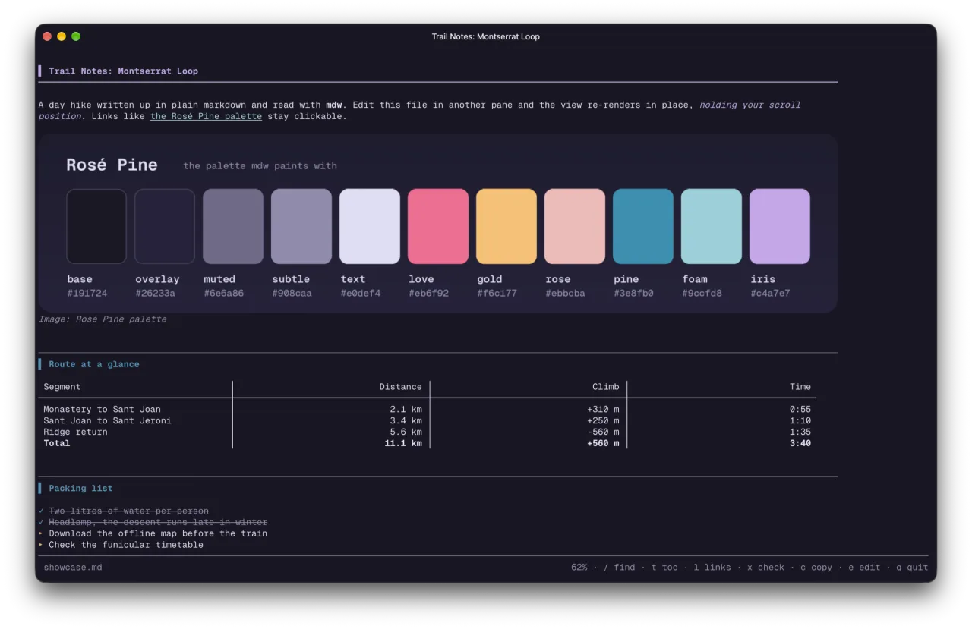The height and width of the screenshot is (629, 972).
Task: Toggle the checkmark beside the Headlamp item
Action: coord(41,522)
